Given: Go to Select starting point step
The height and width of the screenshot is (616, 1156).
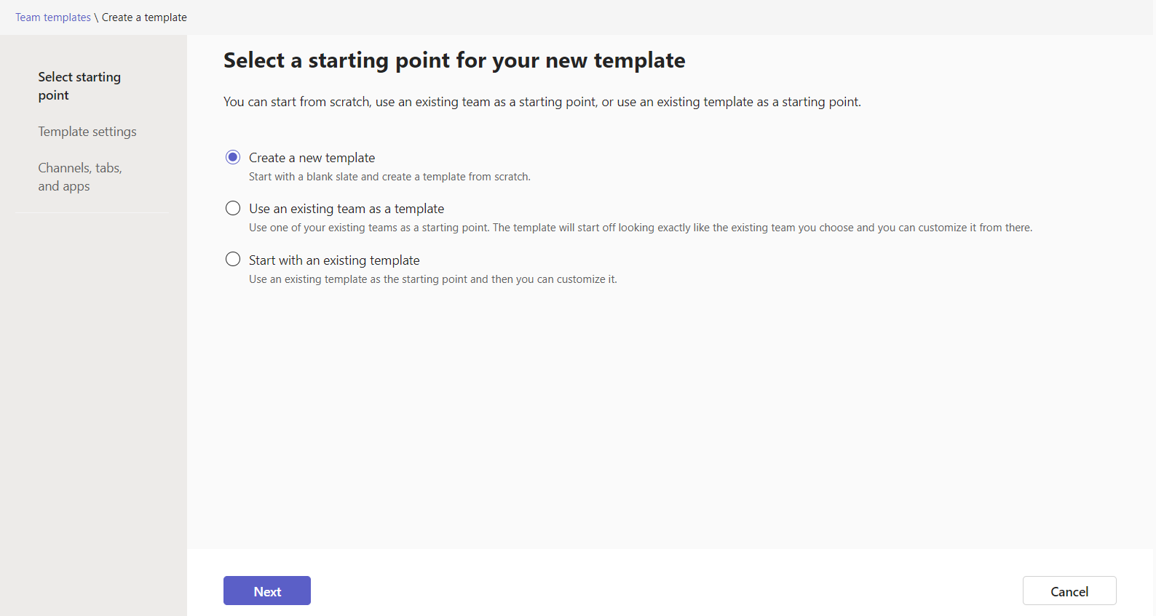Looking at the screenshot, I should [79, 86].
